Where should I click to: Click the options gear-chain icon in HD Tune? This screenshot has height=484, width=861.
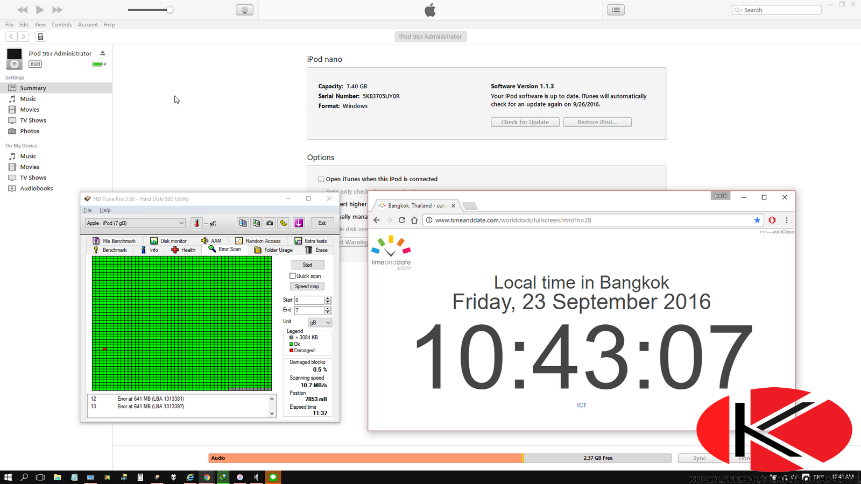284,223
